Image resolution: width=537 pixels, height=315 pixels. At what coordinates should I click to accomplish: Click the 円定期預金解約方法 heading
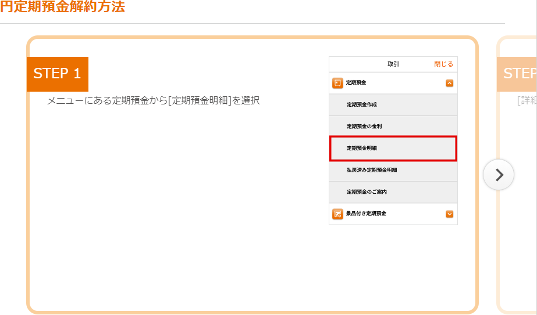[63, 8]
